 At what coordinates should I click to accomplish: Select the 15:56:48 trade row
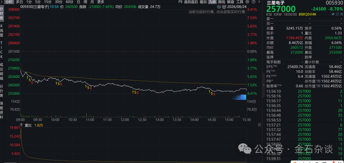[304, 115]
